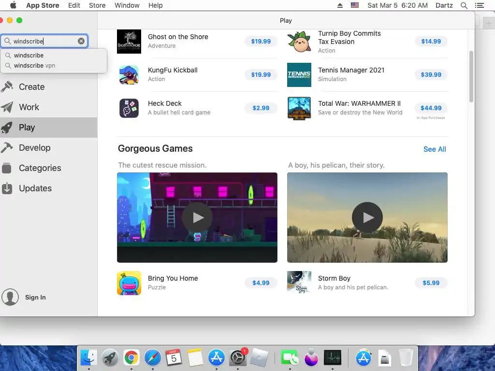Screen dimensions: 495x371
Task: Open the Store menu
Action: [x=97, y=5]
